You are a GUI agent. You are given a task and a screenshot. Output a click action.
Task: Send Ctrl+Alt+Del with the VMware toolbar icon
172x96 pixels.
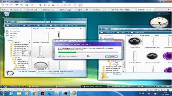click(40, 5)
